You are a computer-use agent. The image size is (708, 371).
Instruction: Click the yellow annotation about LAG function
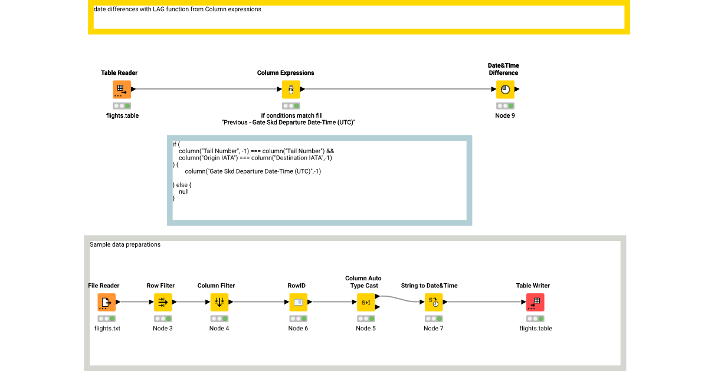tap(359, 17)
